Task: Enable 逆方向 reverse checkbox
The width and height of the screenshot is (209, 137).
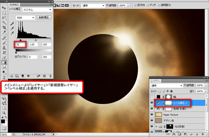Action: (x=136, y=5)
